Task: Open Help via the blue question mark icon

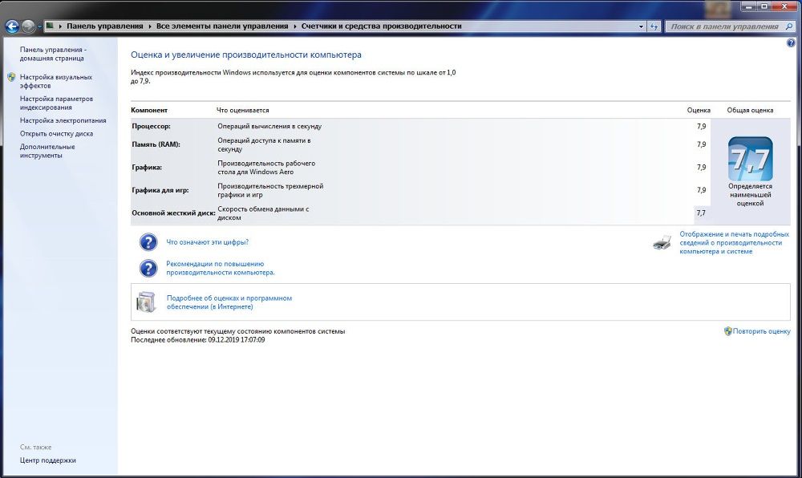Action: 791,44
